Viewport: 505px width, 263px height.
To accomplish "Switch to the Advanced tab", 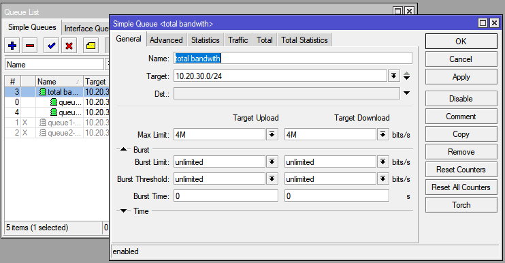I will (x=166, y=40).
